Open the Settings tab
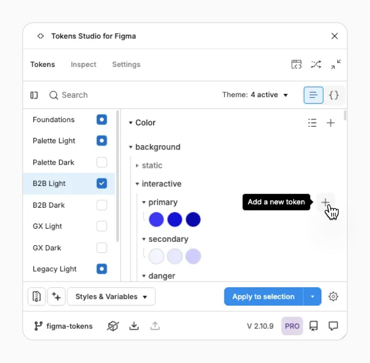The image size is (370, 363). tap(126, 65)
